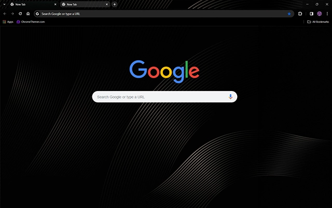Viewport: 332px width, 208px height.
Task: Bookmark this tab with star icon
Action: 289,14
